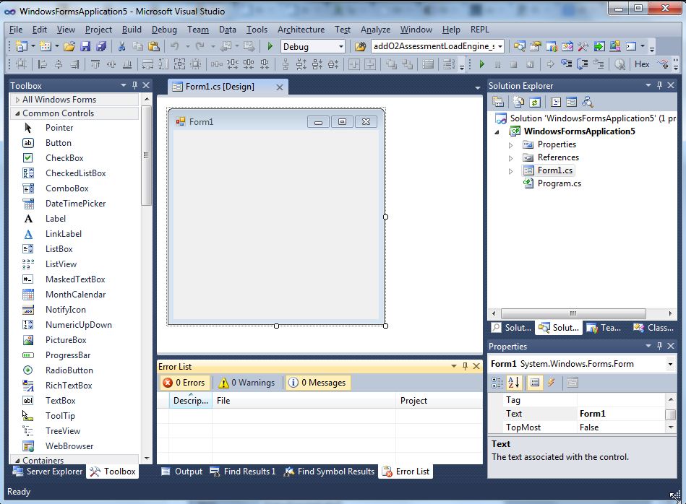
Task: Toggle auto-hide pin on Error List panel
Action: coord(465,366)
